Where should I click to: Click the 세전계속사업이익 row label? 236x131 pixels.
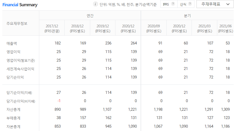pyautogui.click(x=20, y=69)
